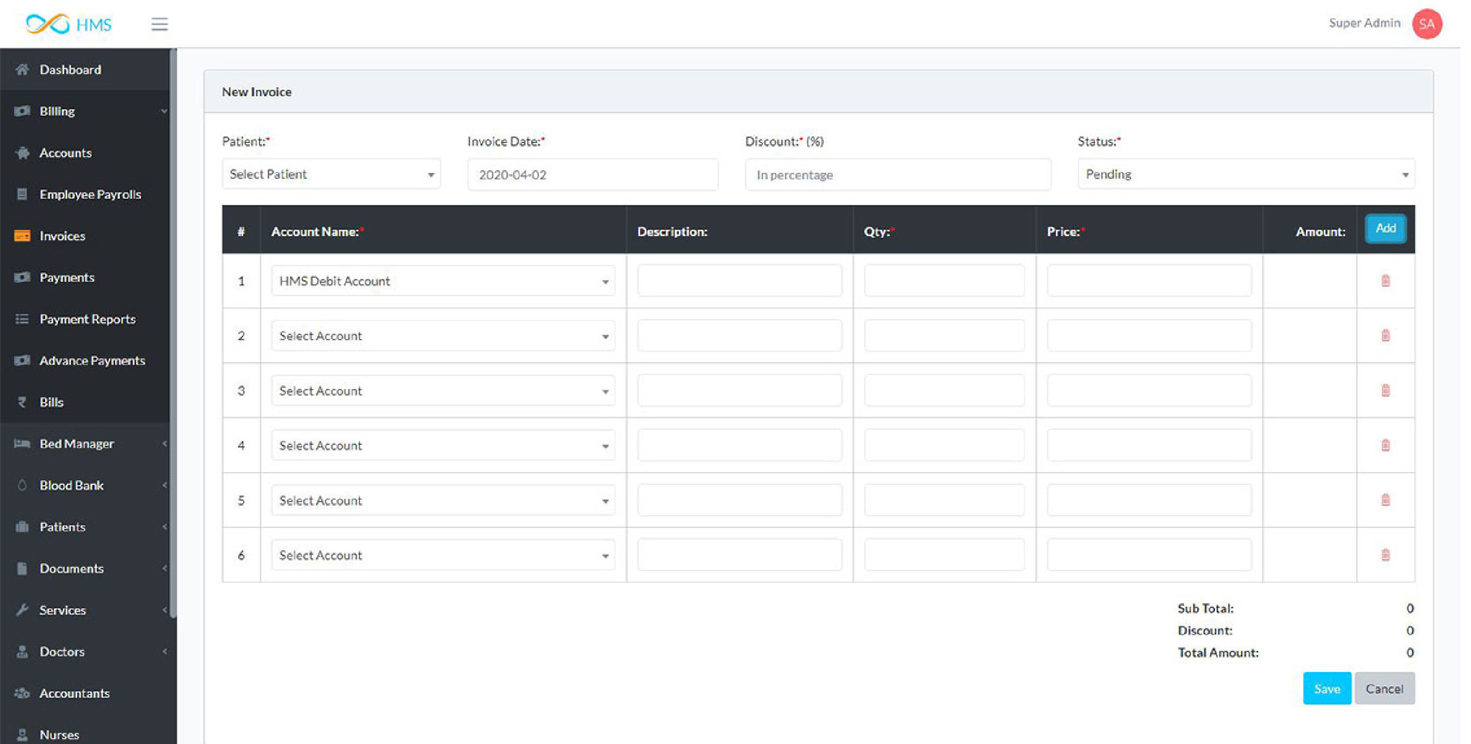
Task: Click the Add row button
Action: pos(1385,228)
